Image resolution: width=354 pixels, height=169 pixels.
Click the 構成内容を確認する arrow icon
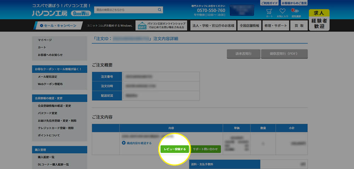124,143
